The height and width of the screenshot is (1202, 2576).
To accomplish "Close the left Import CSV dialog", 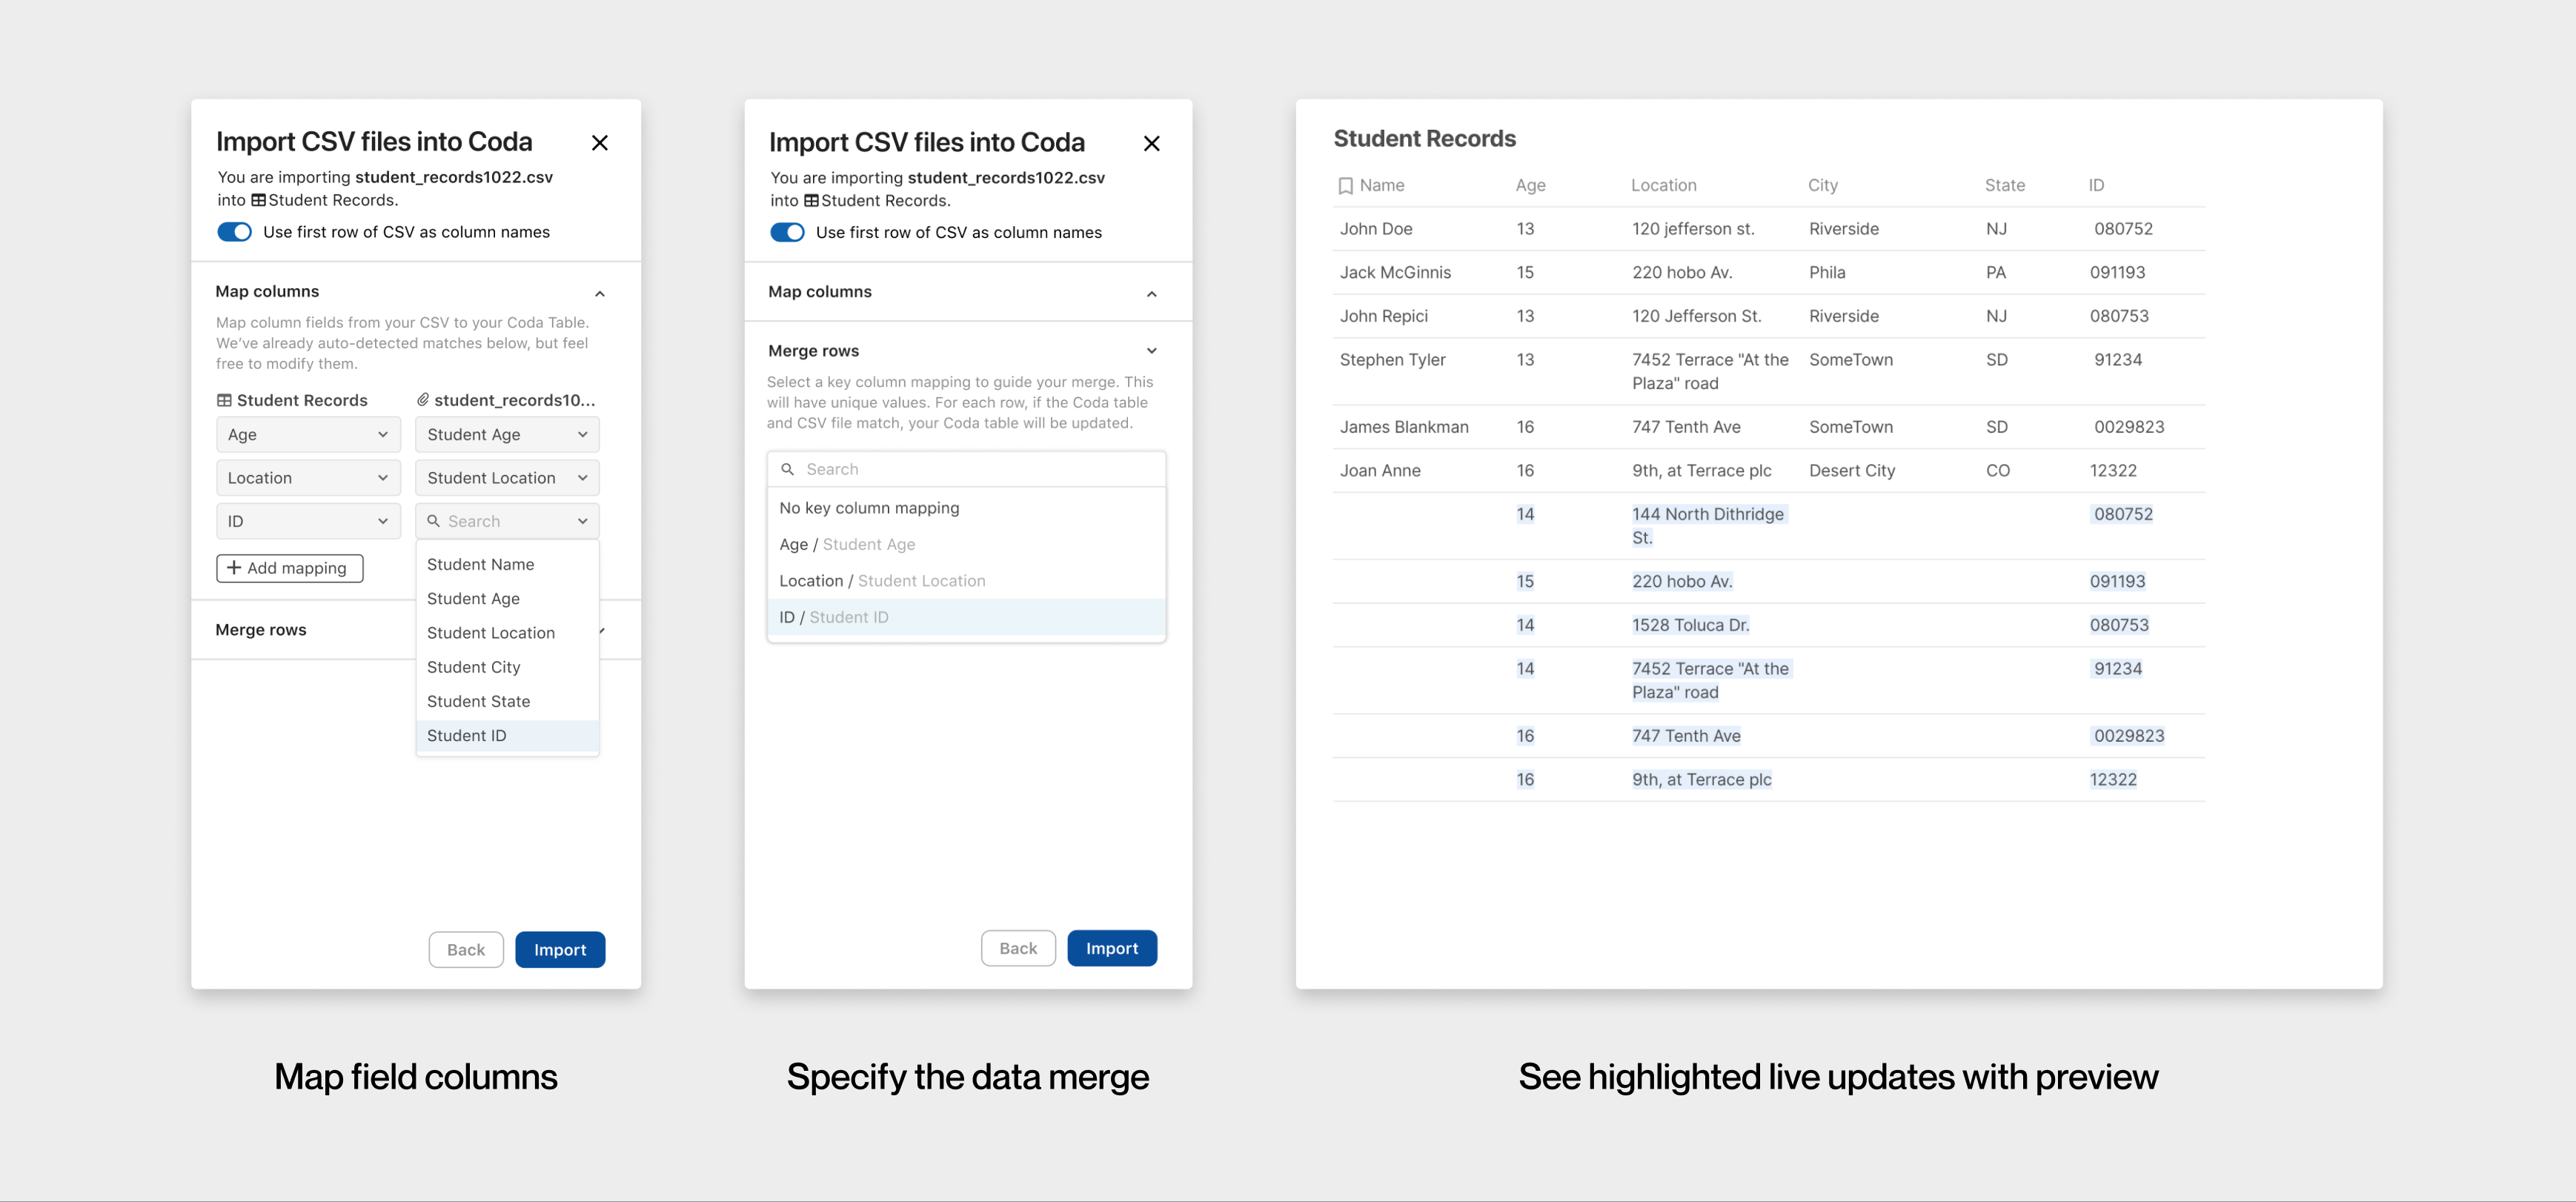I will 599,143.
